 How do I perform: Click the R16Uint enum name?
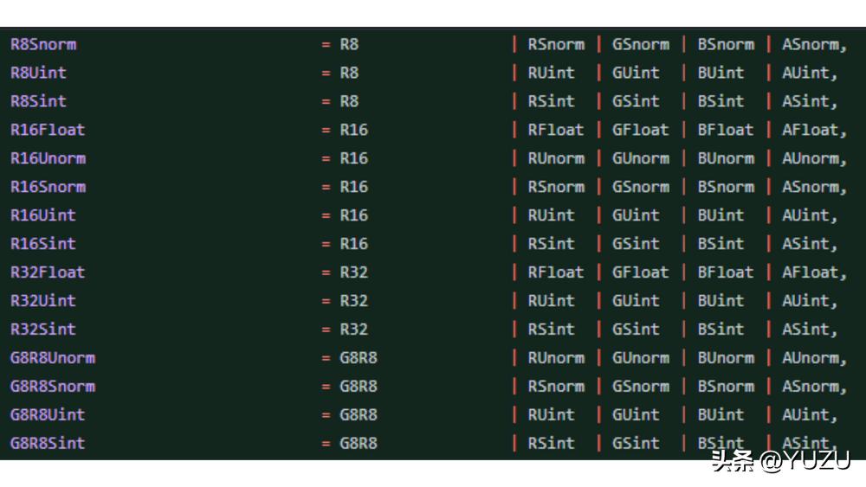click(43, 215)
